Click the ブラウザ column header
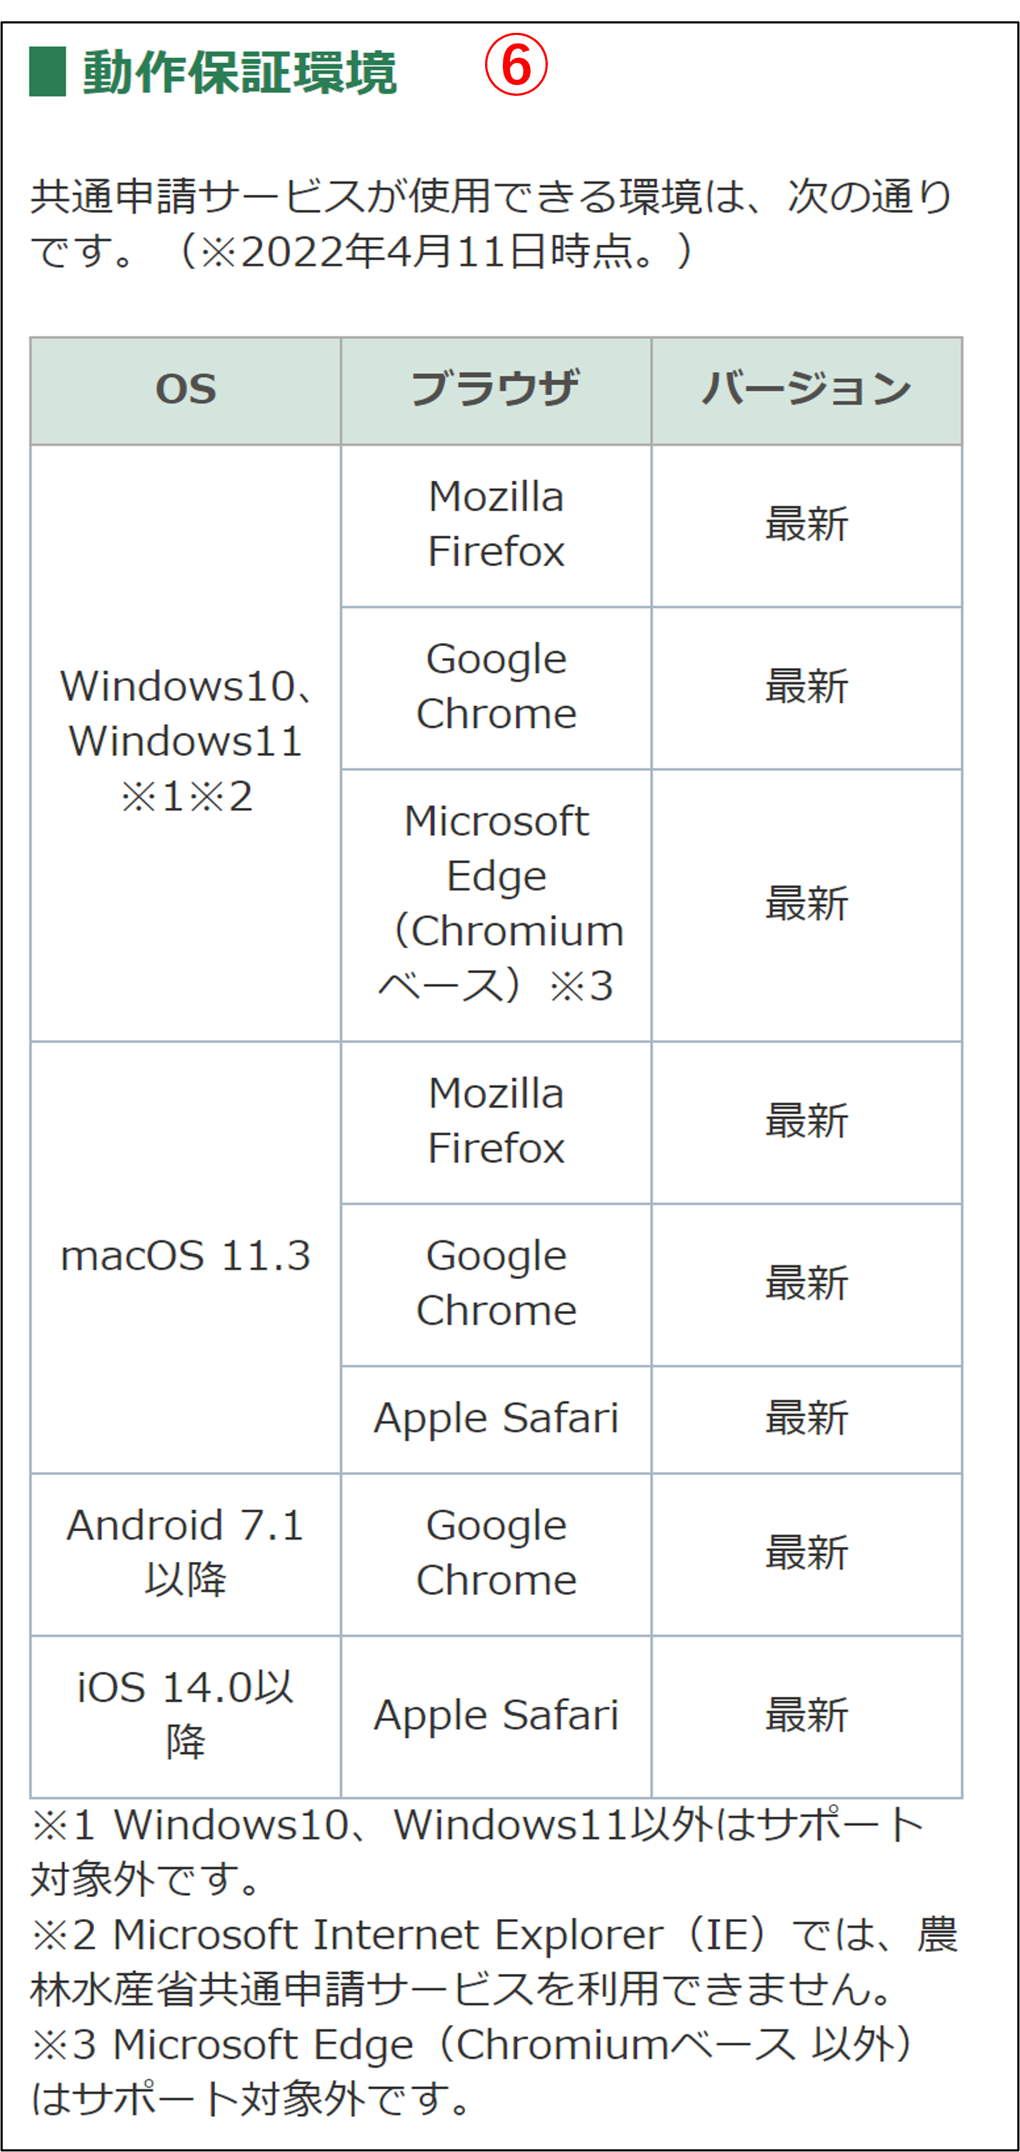This screenshot has height=2152, width=1020. click(496, 389)
